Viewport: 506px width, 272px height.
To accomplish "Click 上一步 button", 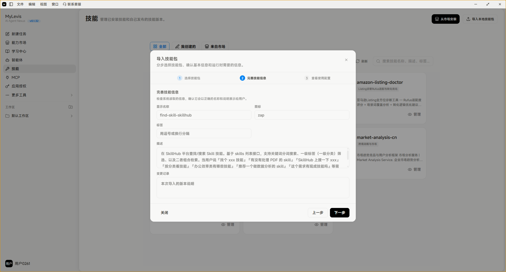I will coord(318,213).
